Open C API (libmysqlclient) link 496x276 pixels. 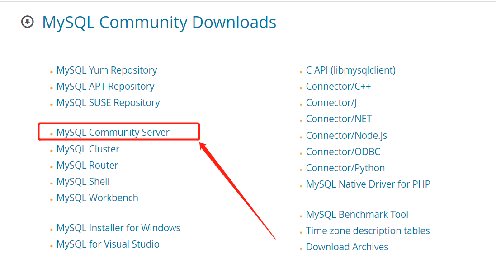351,70
